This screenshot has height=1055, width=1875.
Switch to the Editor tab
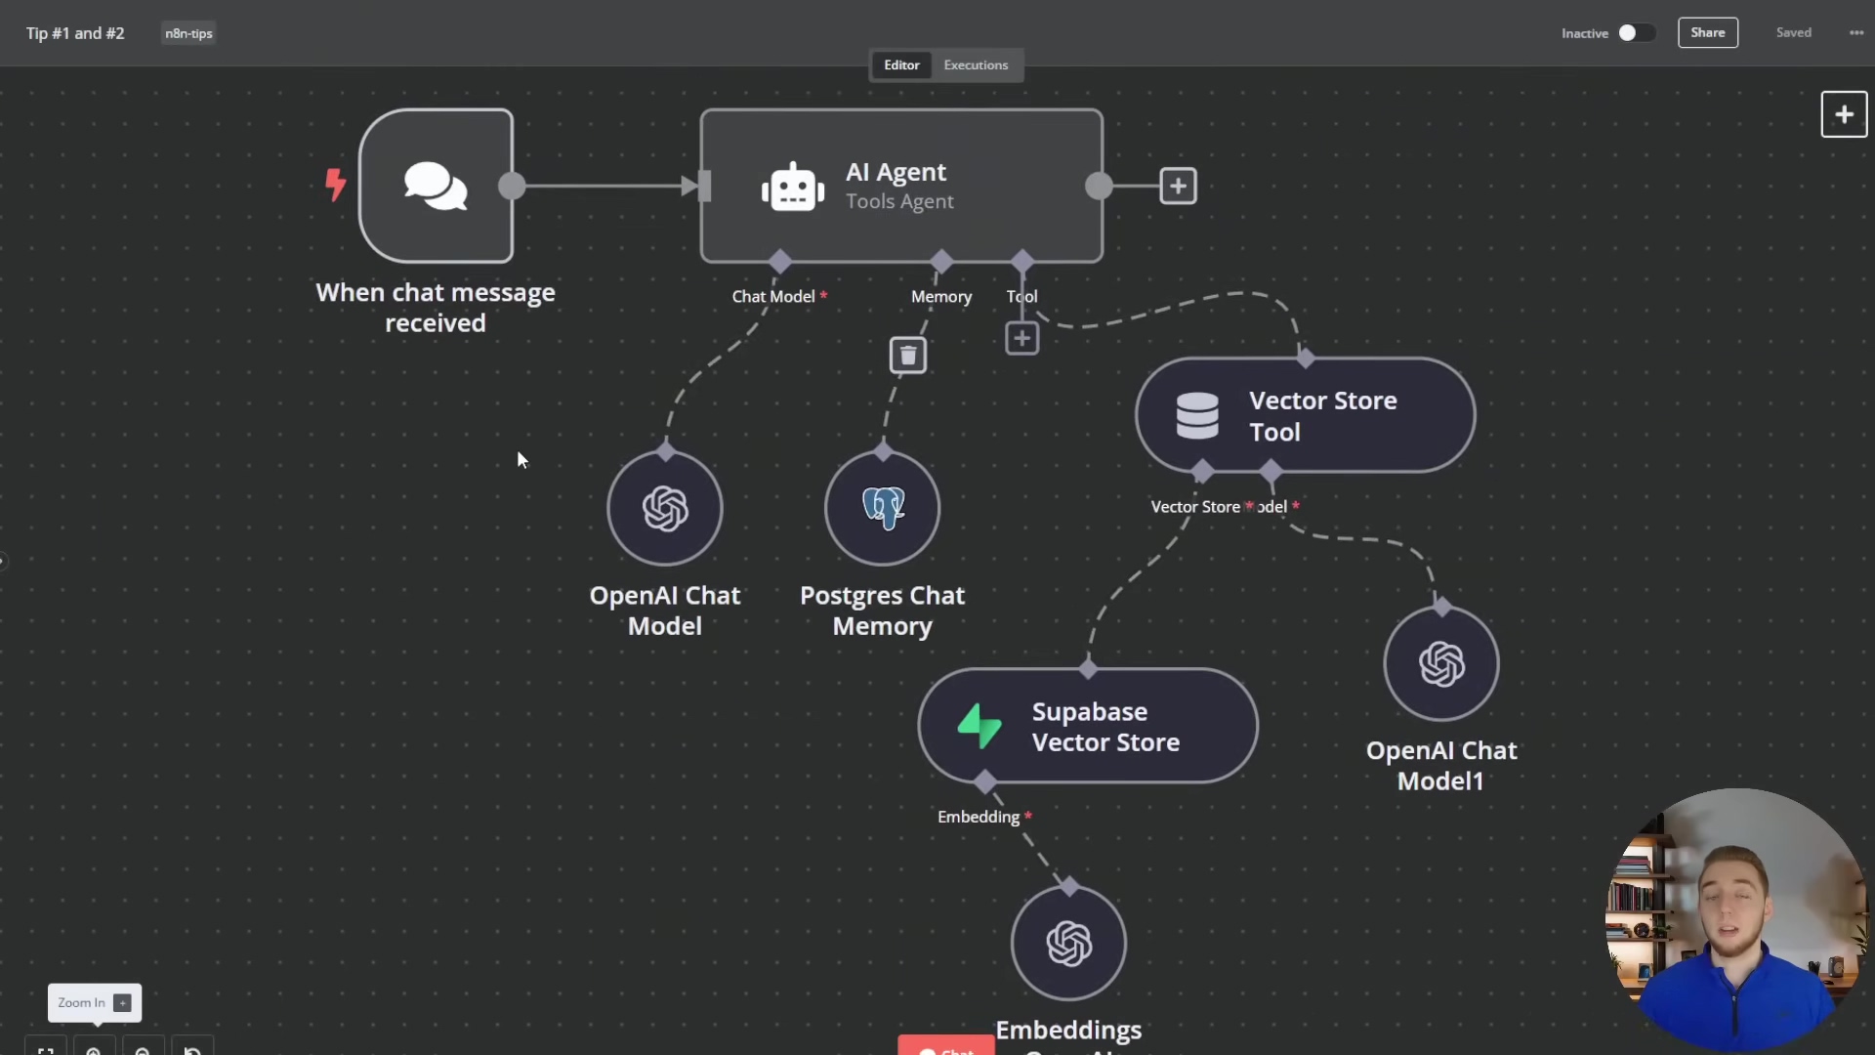pyautogui.click(x=901, y=65)
